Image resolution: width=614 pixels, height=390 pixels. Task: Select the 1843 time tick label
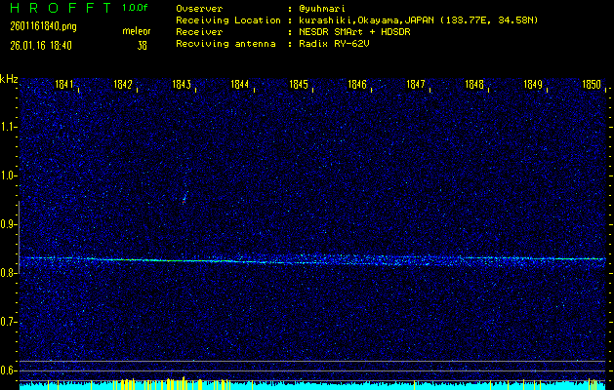click(182, 85)
